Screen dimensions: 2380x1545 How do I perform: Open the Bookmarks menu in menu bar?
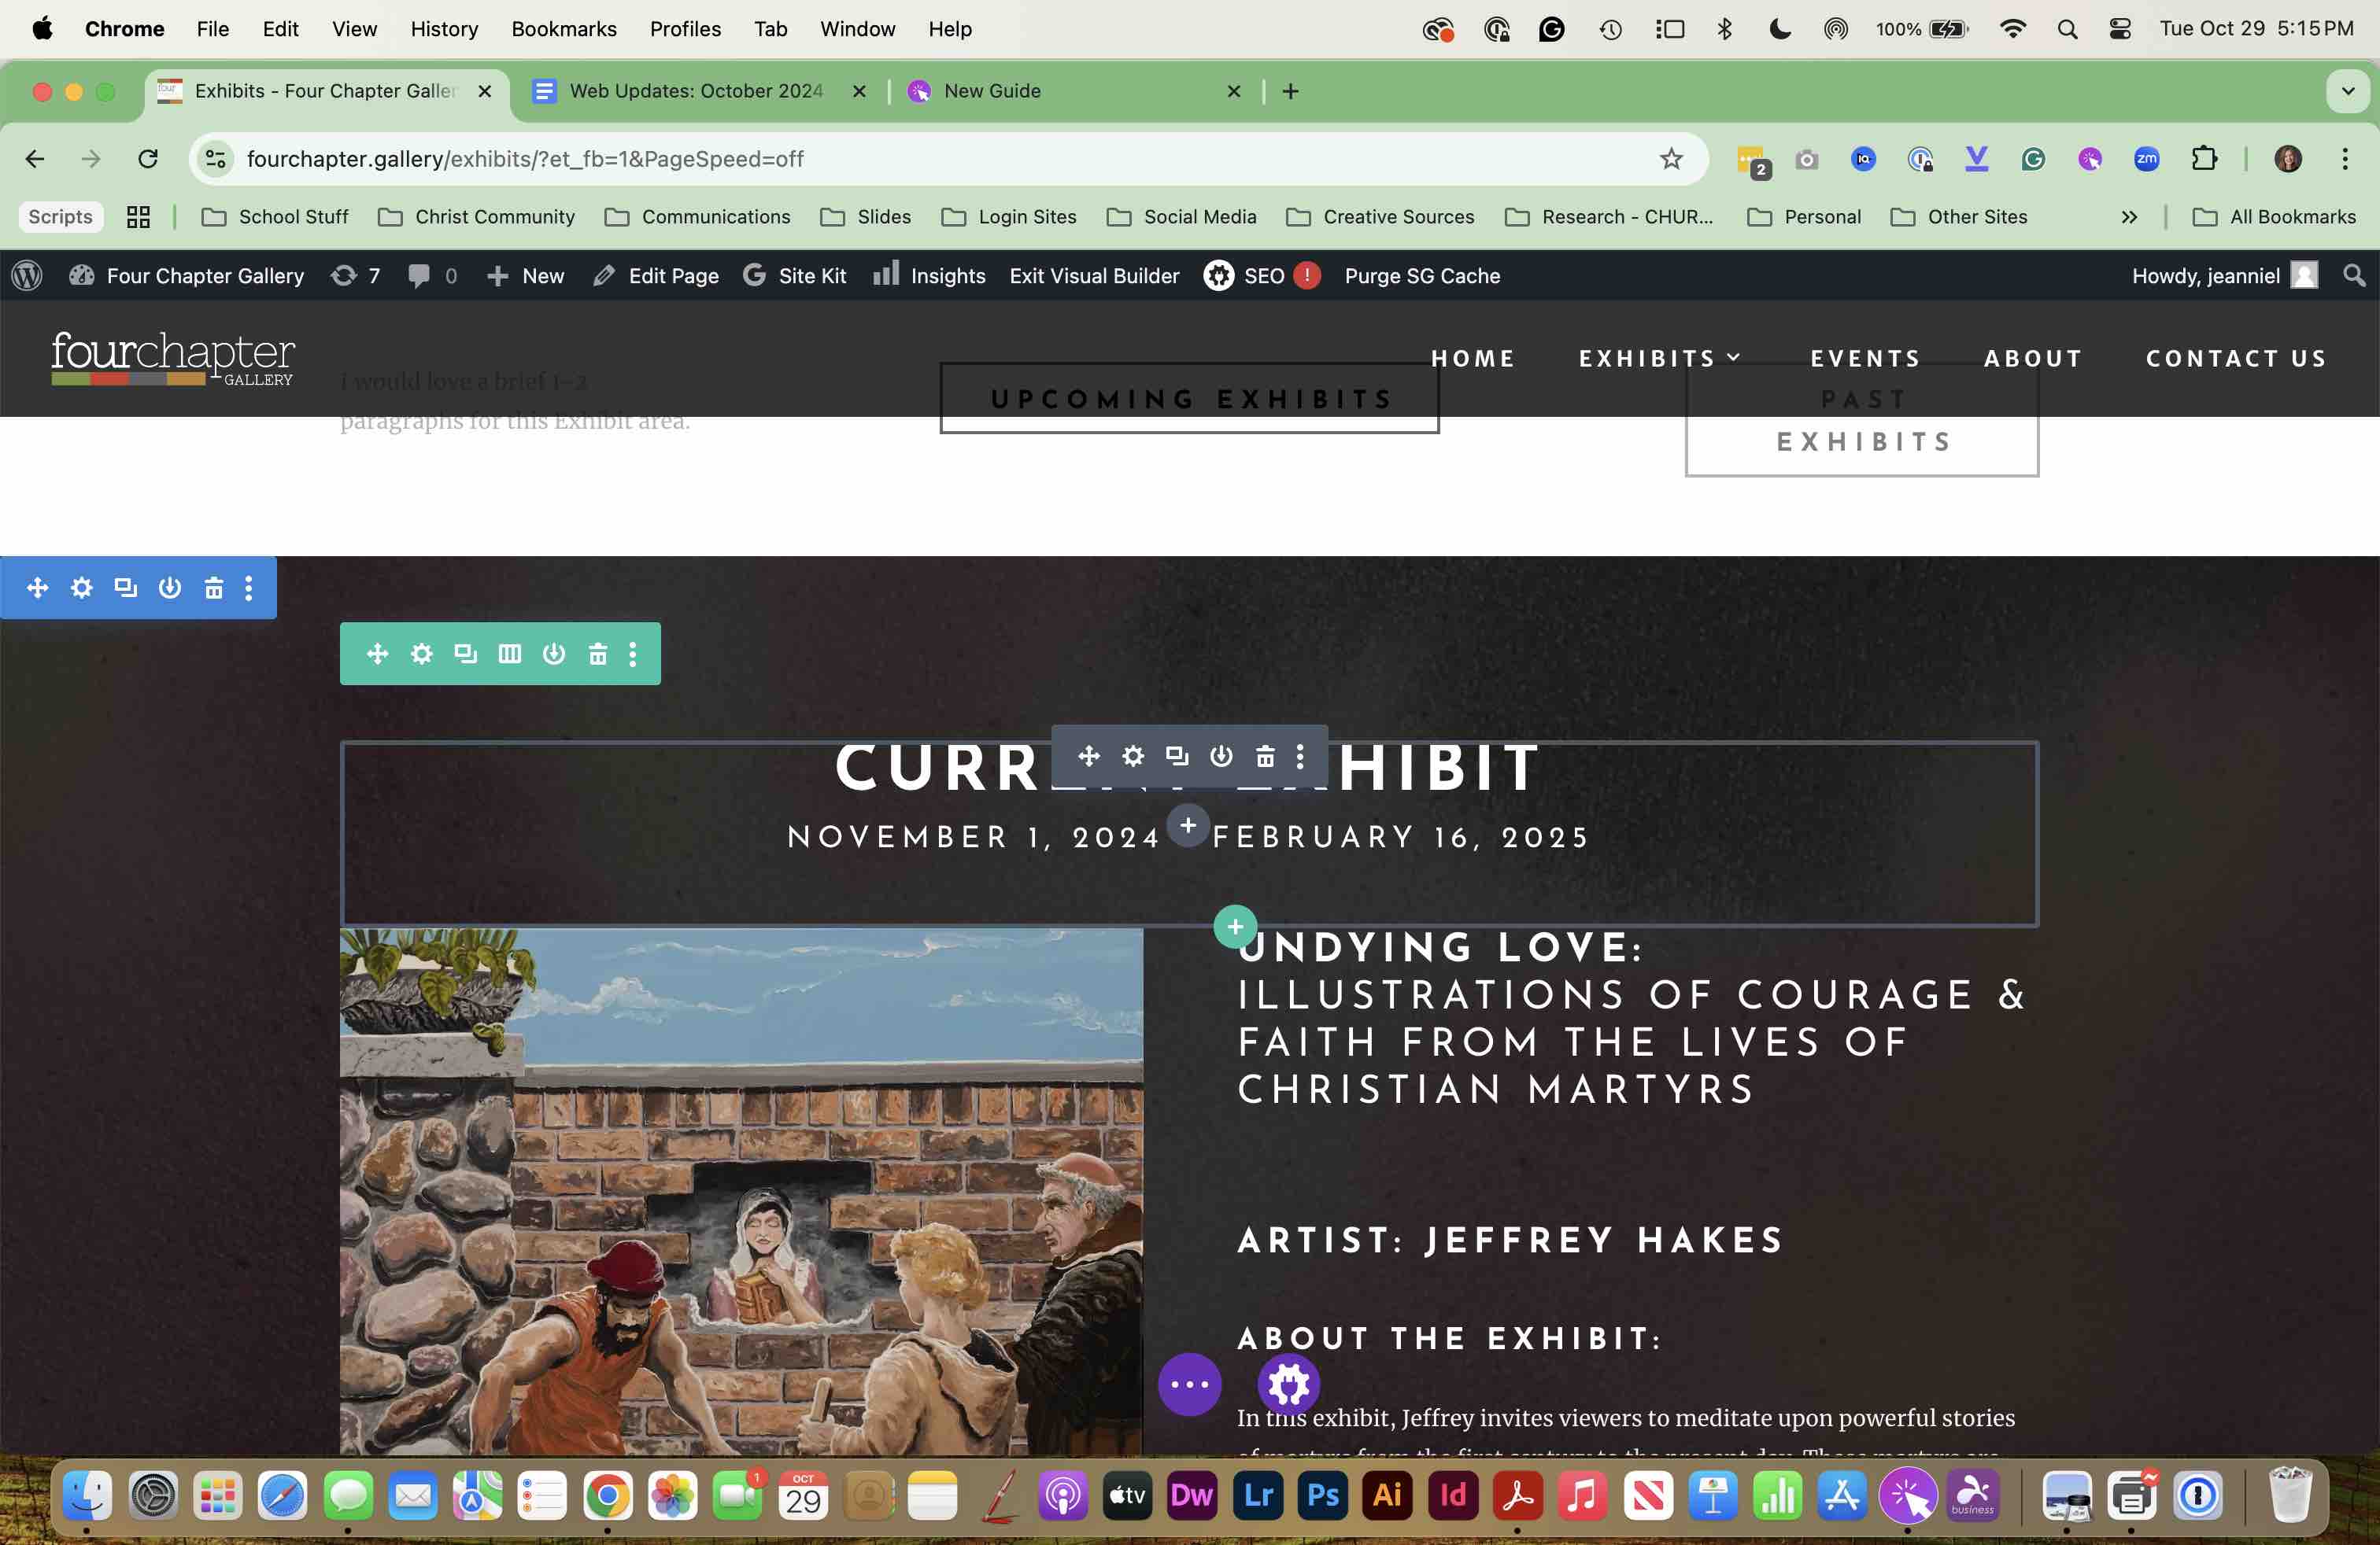point(564,29)
